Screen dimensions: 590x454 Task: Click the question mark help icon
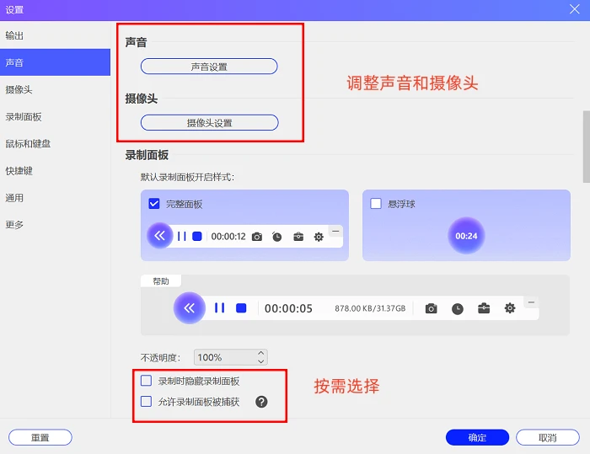[261, 402]
